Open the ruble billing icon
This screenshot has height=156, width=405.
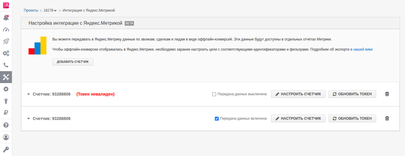coord(6,113)
